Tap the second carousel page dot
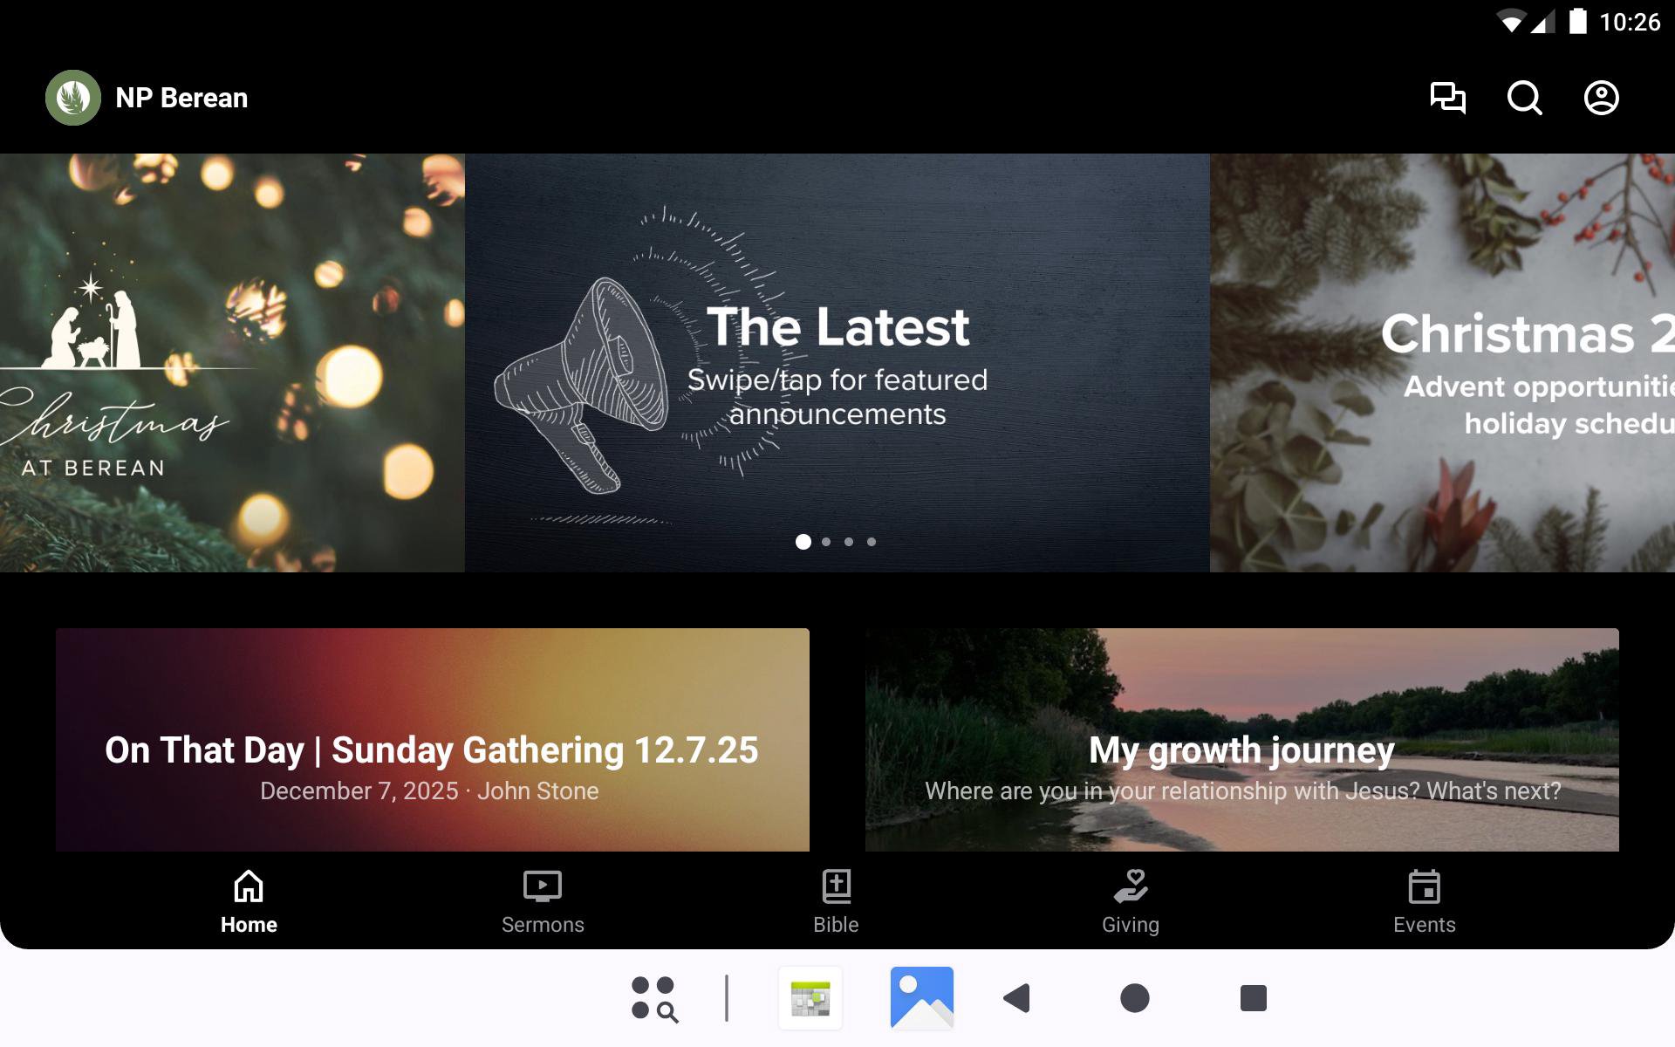The width and height of the screenshot is (1675, 1047). [x=826, y=542]
